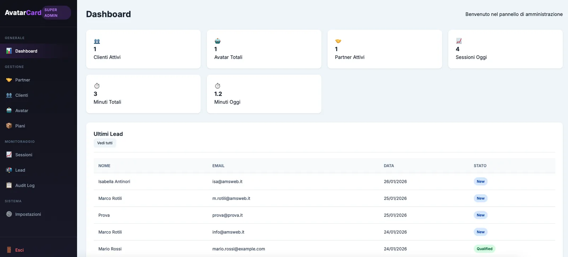568x257 pixels.
Task: Select the Prova lead name
Action: 104,215
